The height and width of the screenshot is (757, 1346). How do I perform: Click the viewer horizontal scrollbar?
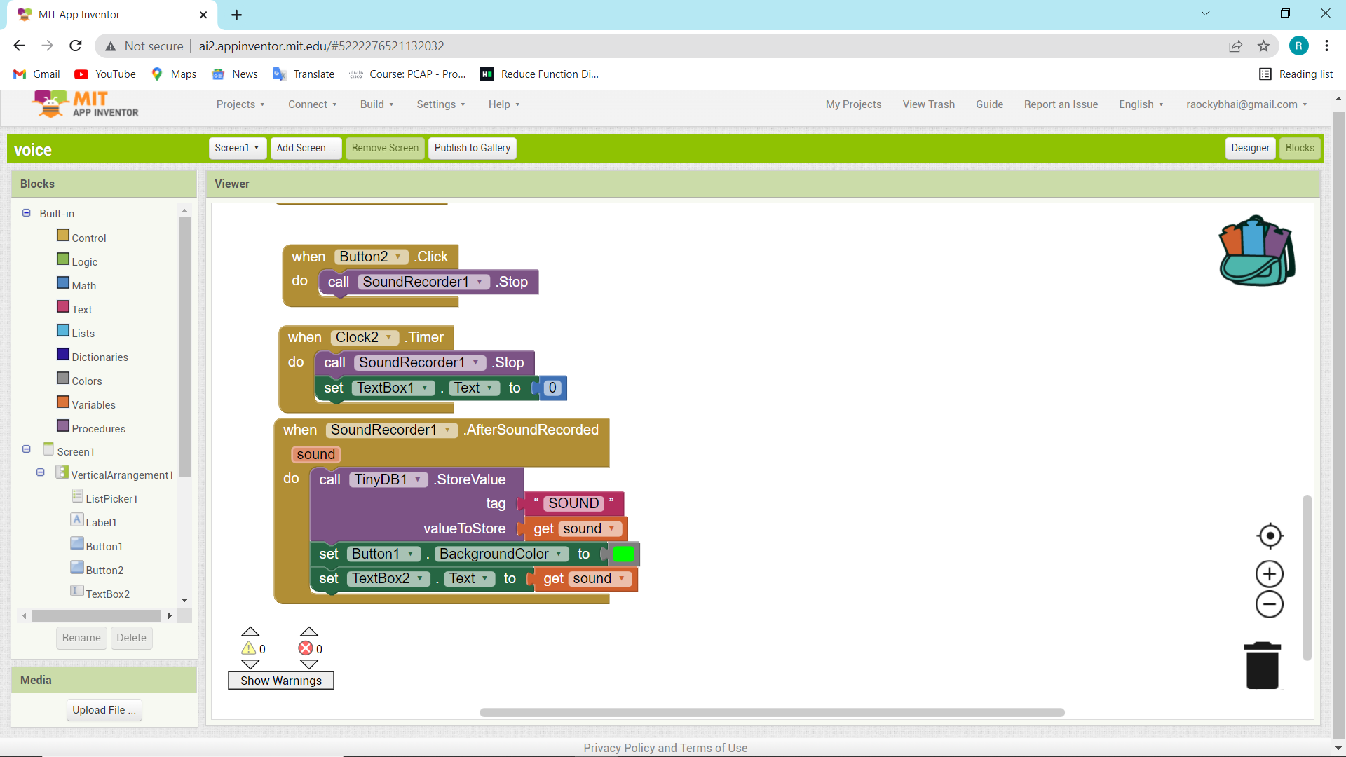(772, 712)
